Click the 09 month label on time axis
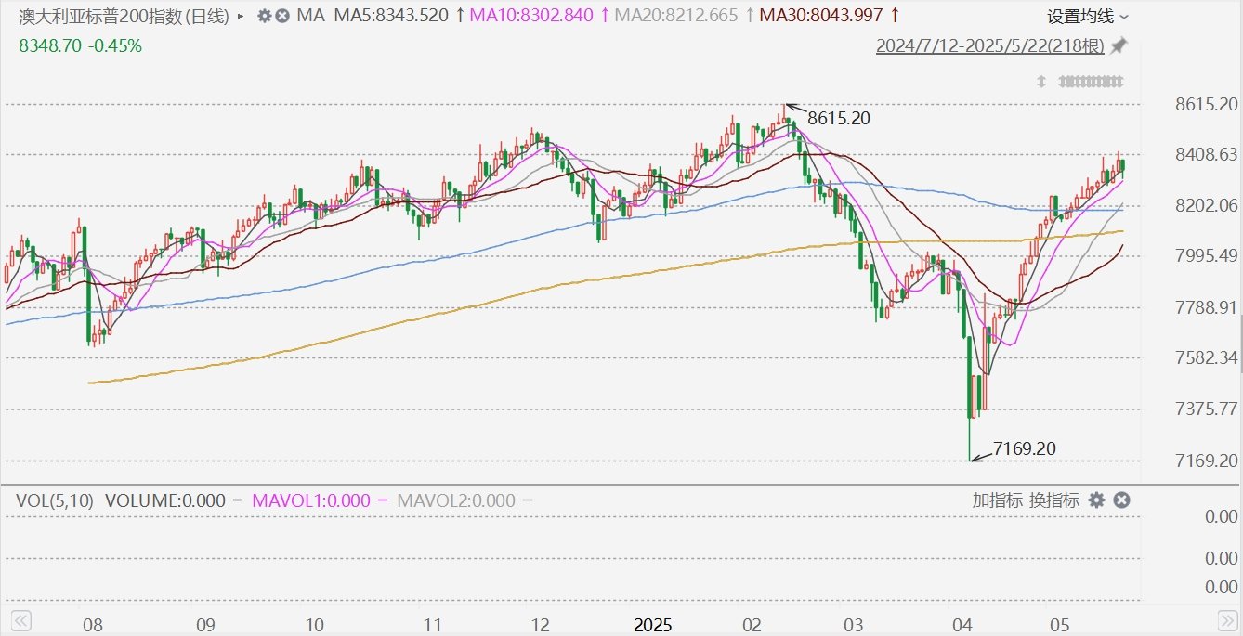1243x636 pixels. (205, 624)
